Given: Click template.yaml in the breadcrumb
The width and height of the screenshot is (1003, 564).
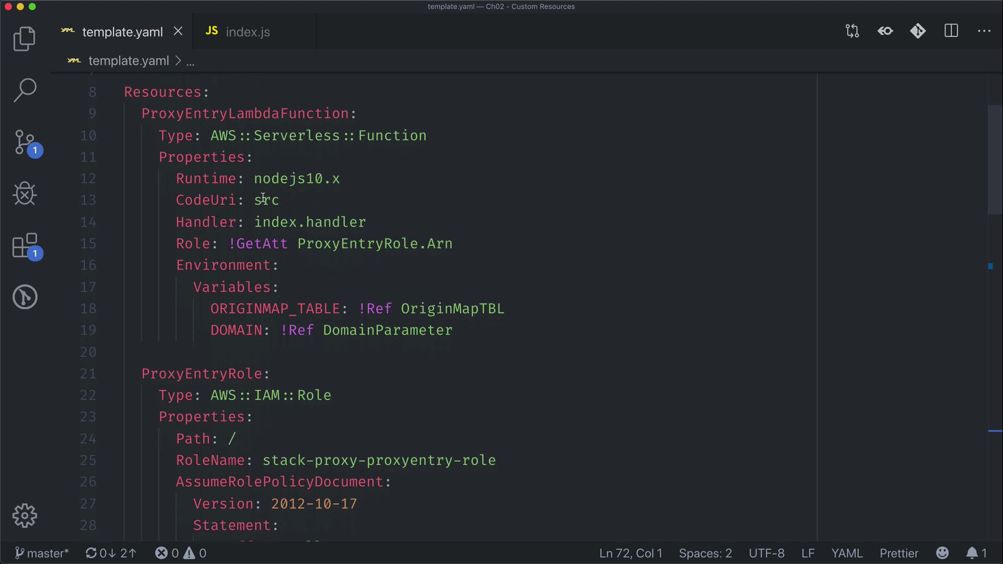Looking at the screenshot, I should tap(129, 61).
